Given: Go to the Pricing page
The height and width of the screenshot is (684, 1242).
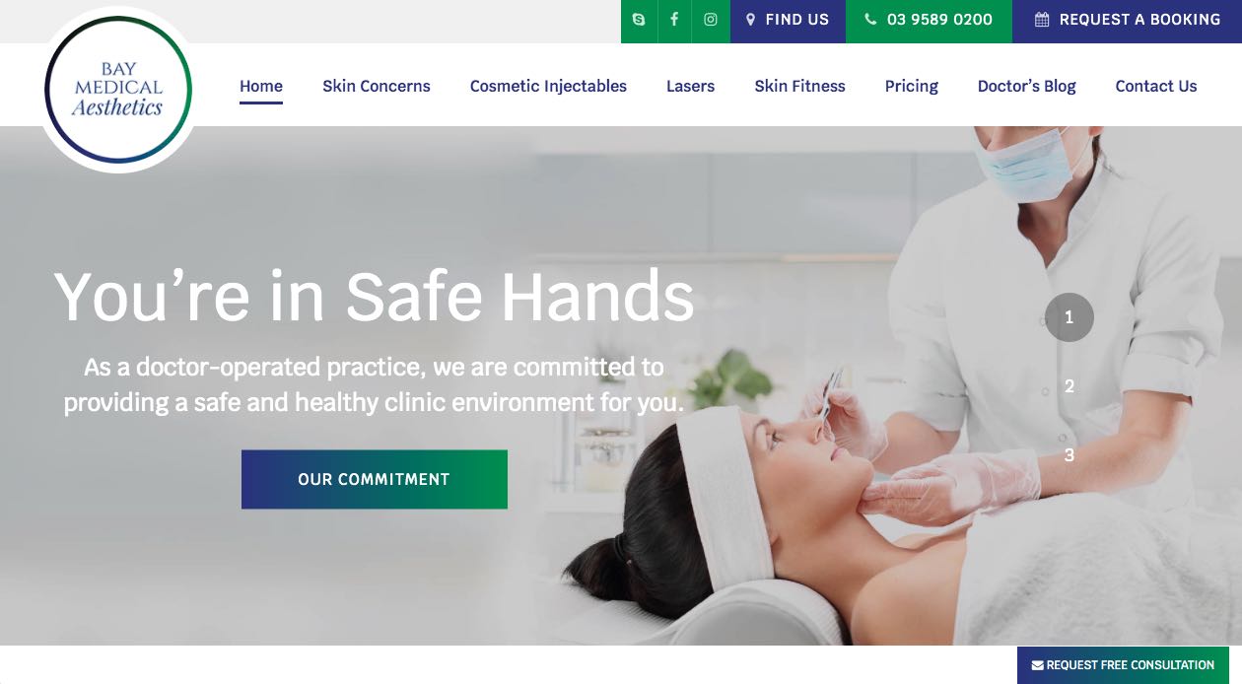Looking at the screenshot, I should 912,86.
